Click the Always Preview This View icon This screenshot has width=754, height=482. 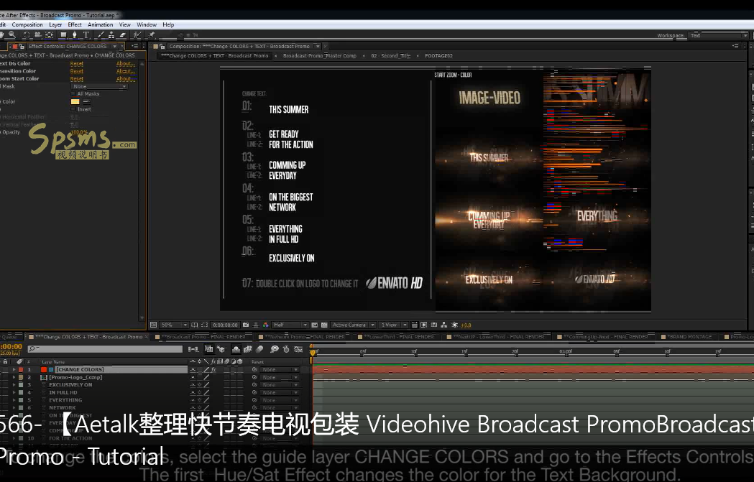[153, 325]
